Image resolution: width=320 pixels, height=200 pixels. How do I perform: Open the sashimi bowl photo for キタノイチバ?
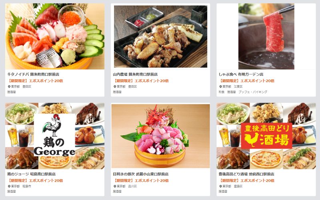pos(55,36)
